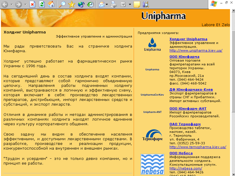Refresh the page with the green arrows icon

(x=42, y=4)
